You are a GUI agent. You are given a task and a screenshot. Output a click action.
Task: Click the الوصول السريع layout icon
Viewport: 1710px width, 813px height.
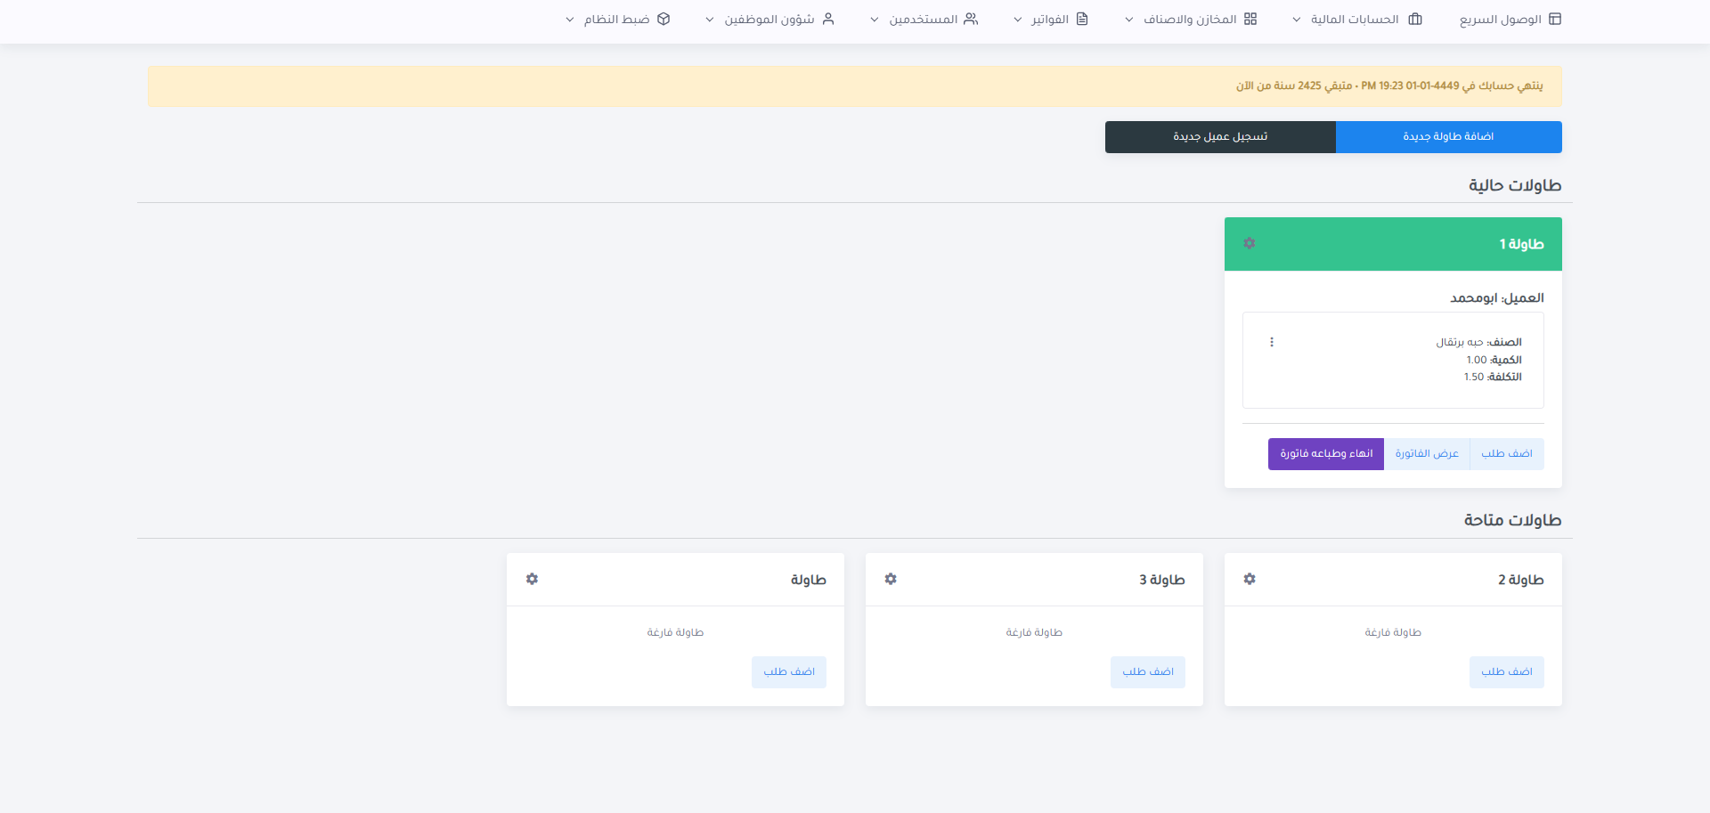(x=1555, y=19)
